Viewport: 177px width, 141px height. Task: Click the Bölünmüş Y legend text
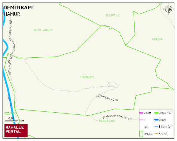[166, 127]
